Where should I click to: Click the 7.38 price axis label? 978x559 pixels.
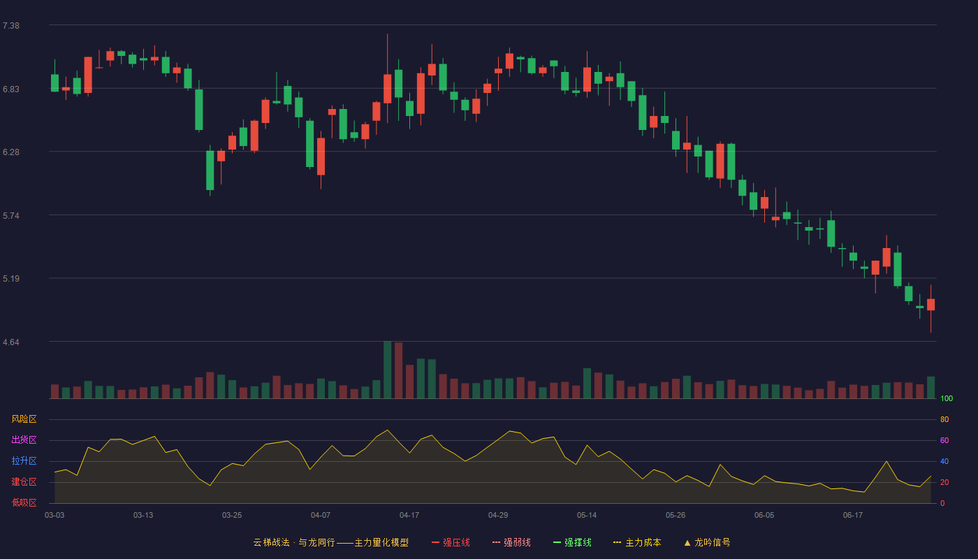click(11, 26)
